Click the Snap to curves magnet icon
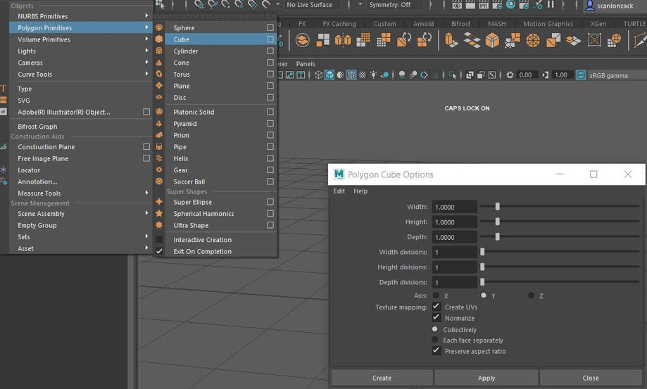 click(213, 5)
